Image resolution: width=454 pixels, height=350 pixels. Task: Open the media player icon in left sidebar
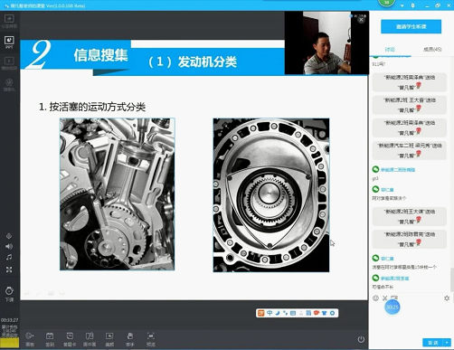tap(9, 63)
